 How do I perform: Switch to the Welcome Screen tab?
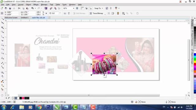tap(11, 18)
